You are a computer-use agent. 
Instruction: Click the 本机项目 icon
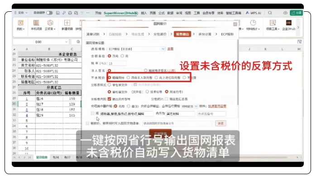[36, 25]
